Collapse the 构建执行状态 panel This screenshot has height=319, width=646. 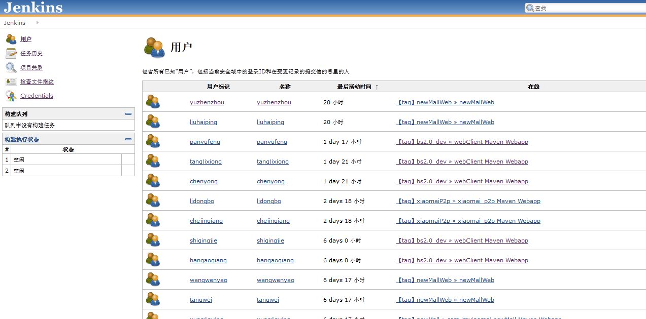coord(128,139)
